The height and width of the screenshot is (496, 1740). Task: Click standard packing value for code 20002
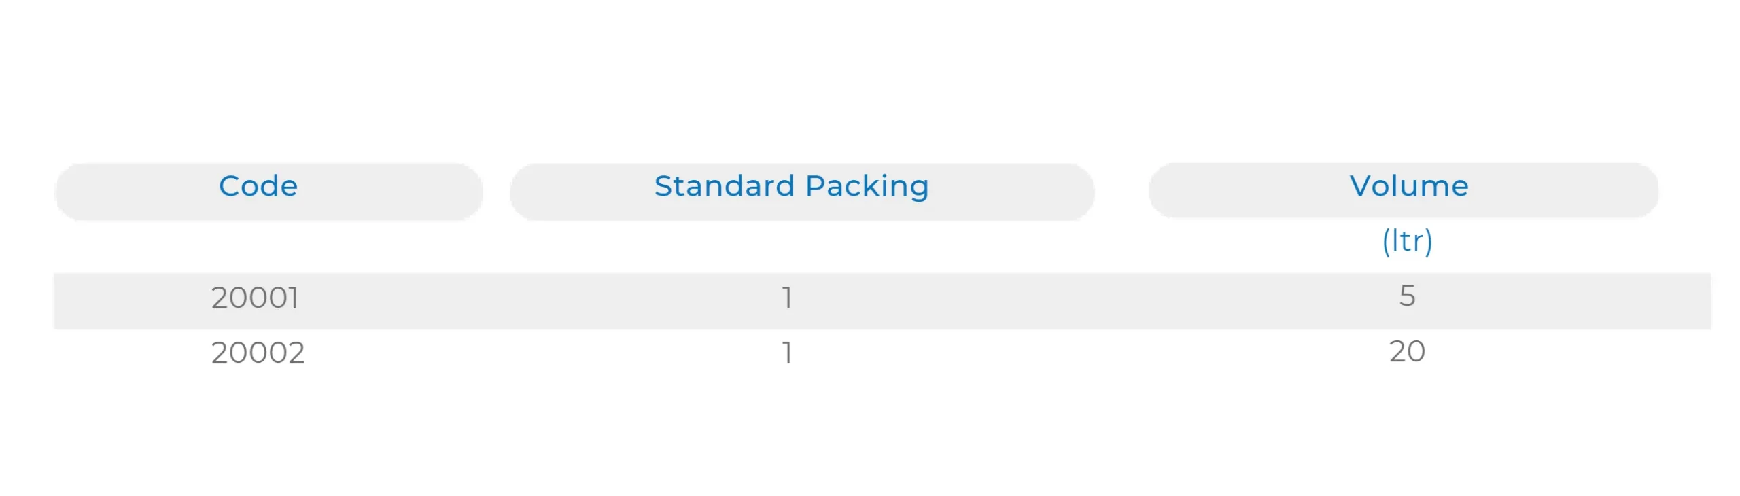point(786,353)
